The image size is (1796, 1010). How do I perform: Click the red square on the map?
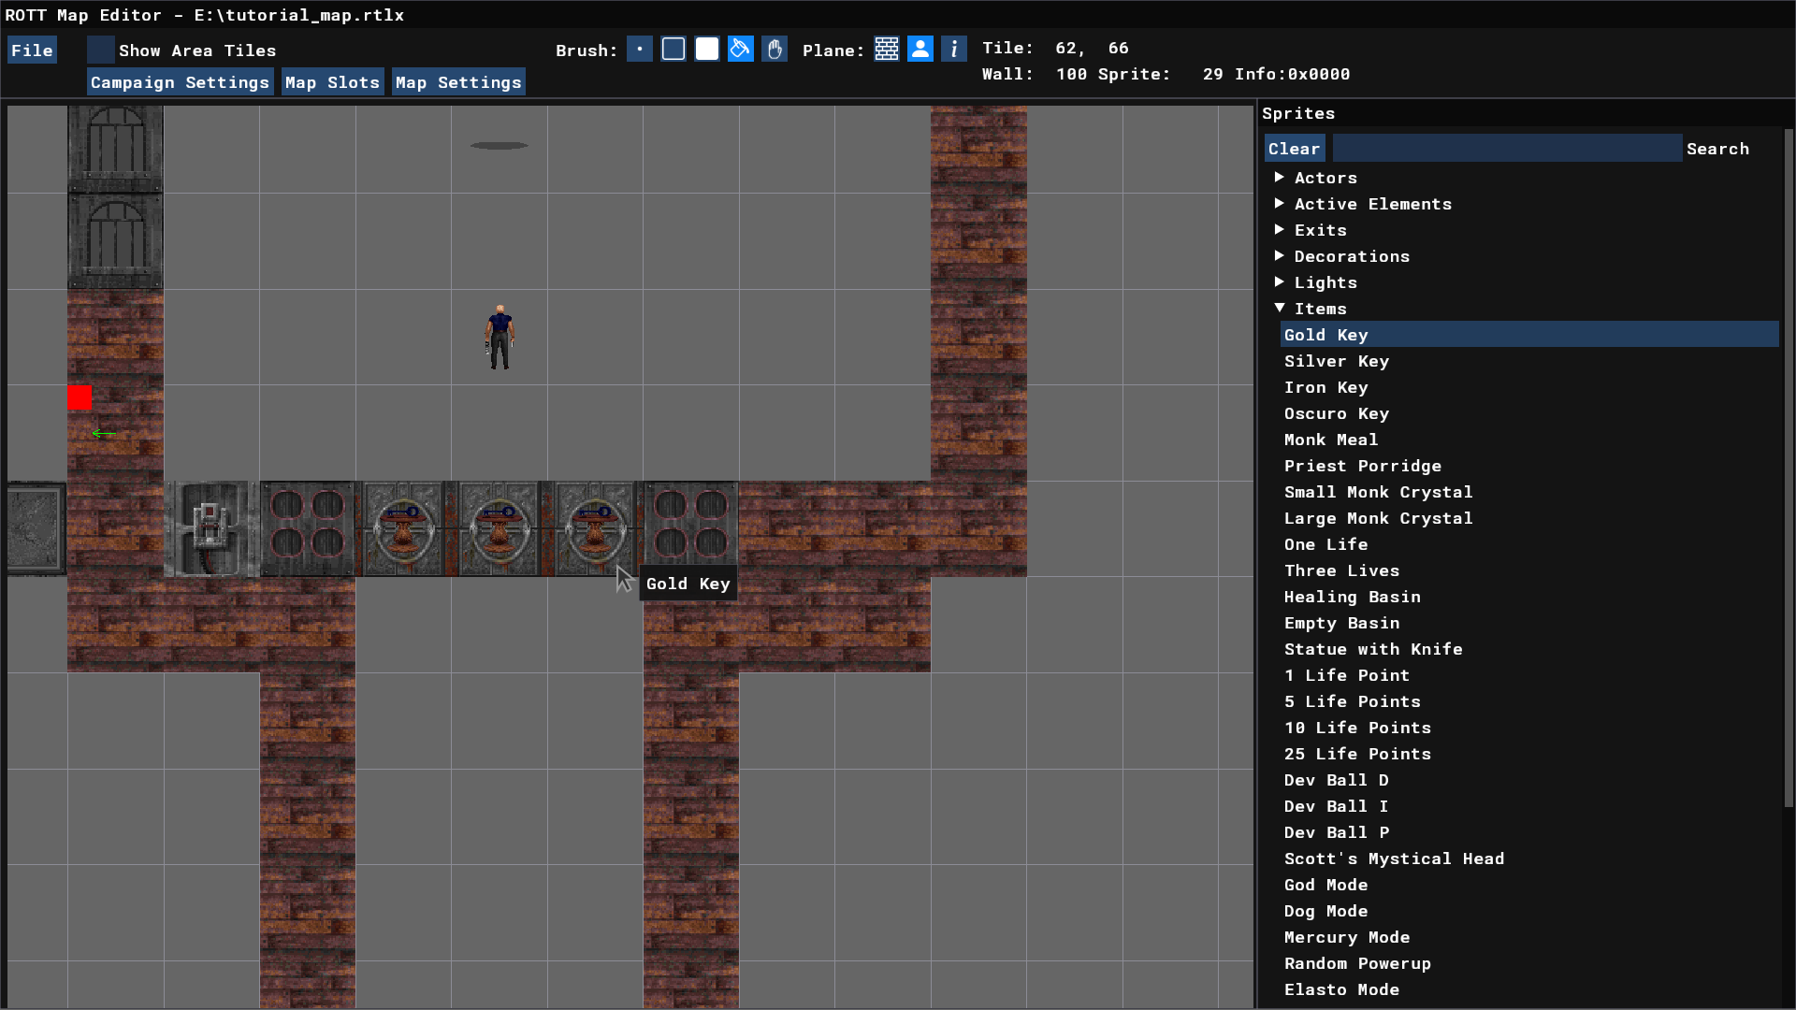tap(80, 397)
